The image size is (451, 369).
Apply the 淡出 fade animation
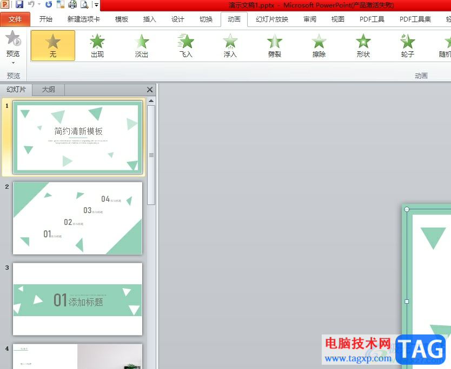142,46
